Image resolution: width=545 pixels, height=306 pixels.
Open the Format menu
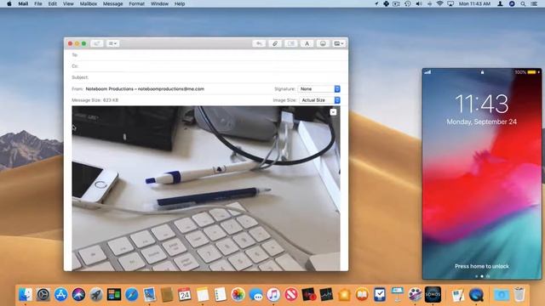[136, 3]
